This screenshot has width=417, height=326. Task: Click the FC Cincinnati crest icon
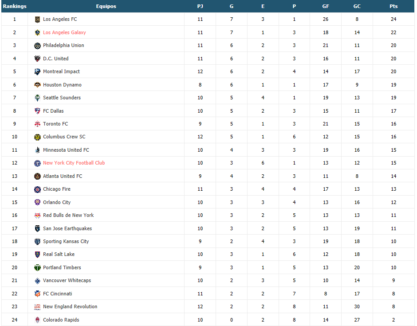(38, 294)
